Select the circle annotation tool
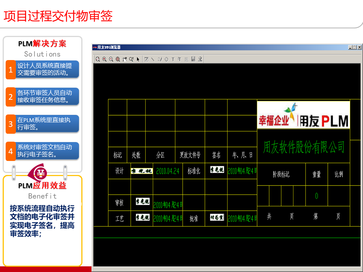This screenshot has height=272, width=363. [166, 59]
